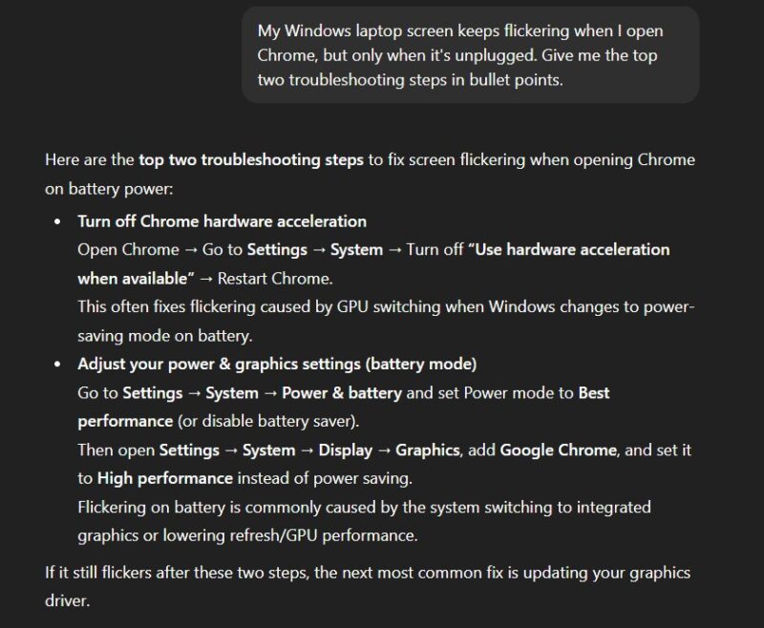Click the "Turn off Chrome hardware acceleration" heading
The height and width of the screenshot is (628, 764).
click(x=222, y=220)
